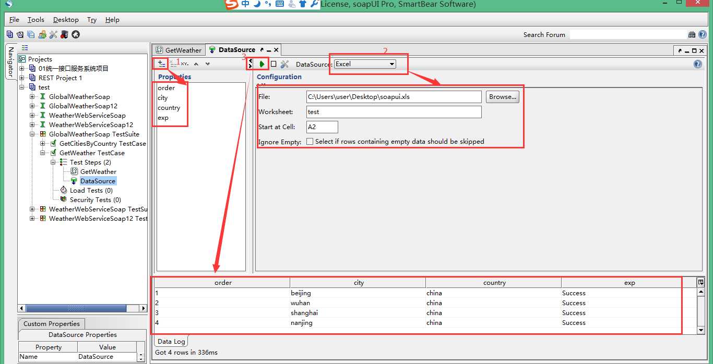This screenshot has width=713, height=364.
Task: Collapse the GlobalWeatherSoap TestSuite node
Action: [x=32, y=134]
